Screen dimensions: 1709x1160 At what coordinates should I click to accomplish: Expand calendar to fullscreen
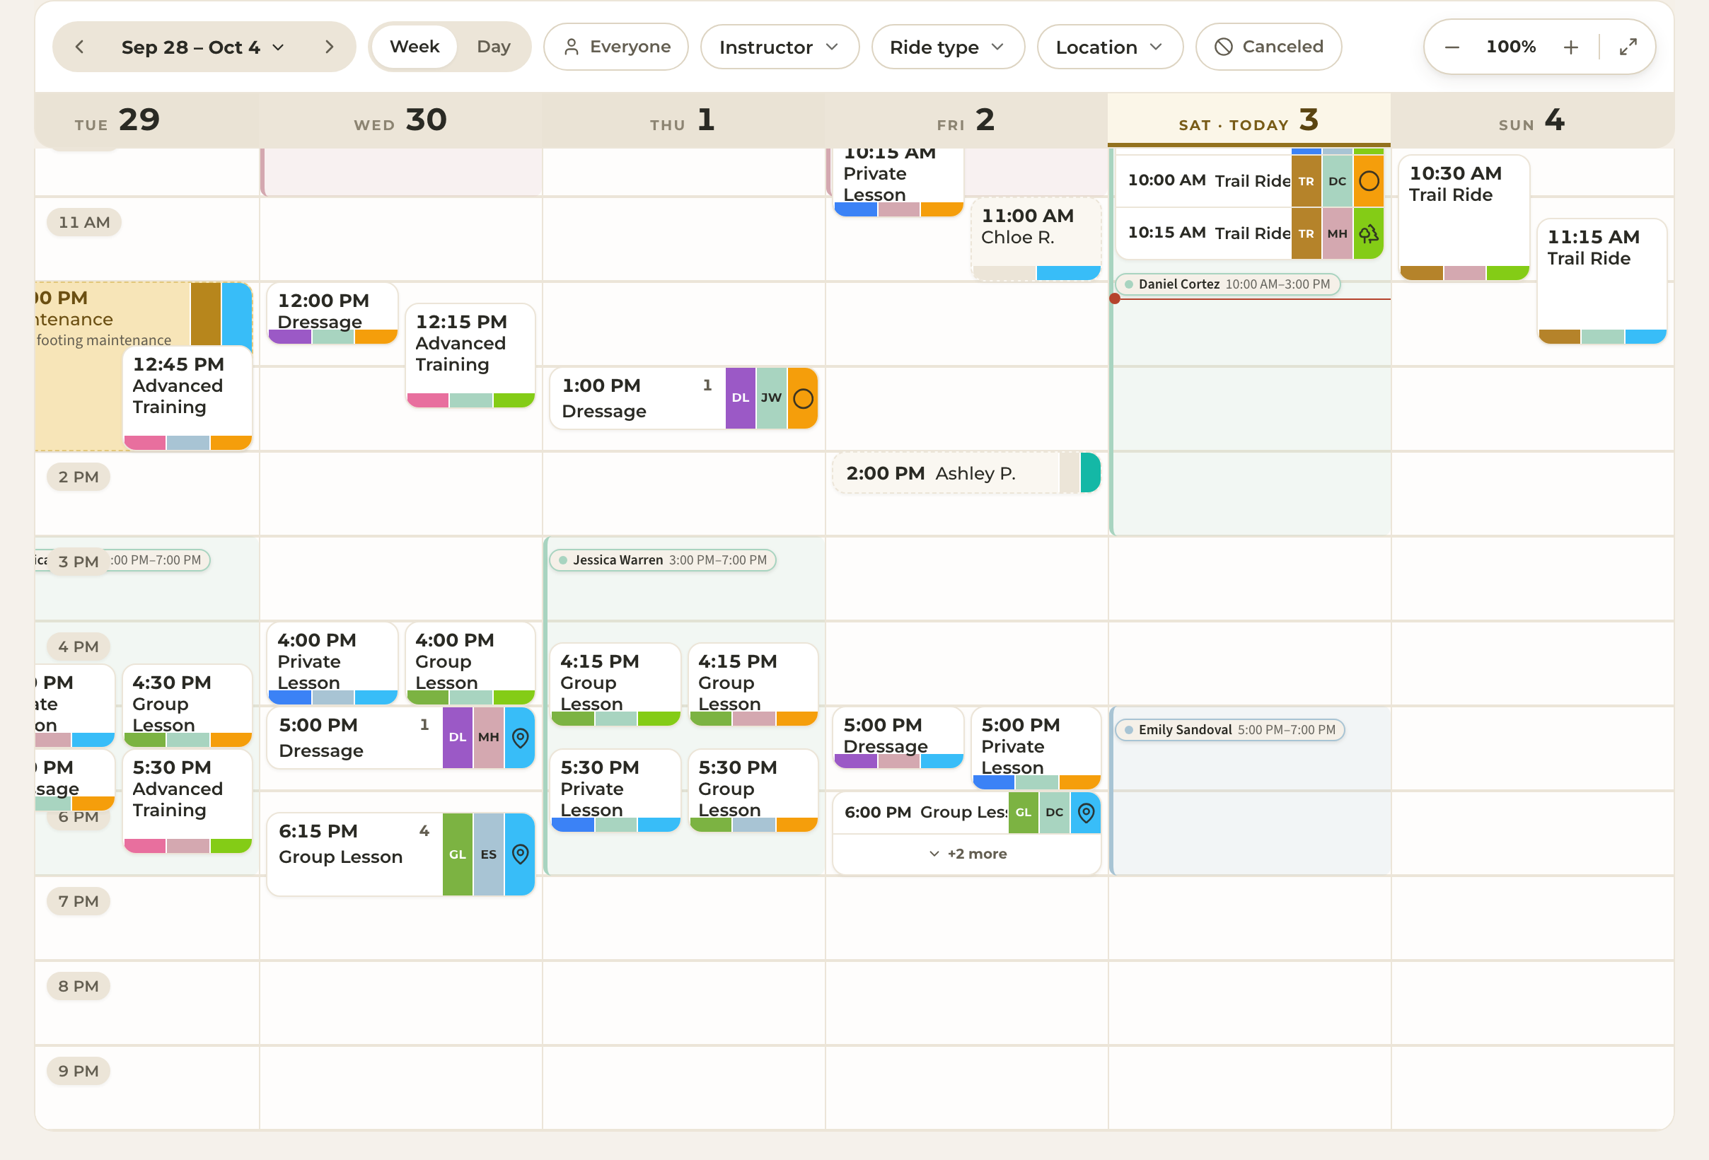[1628, 47]
